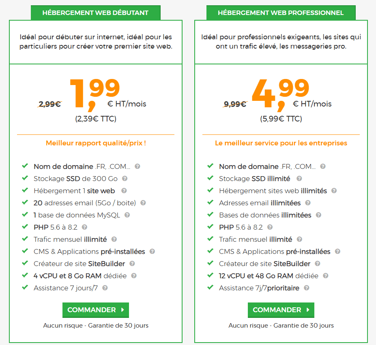
Task: Click help icon for Hébergement sites web illimités
Action: (334, 191)
